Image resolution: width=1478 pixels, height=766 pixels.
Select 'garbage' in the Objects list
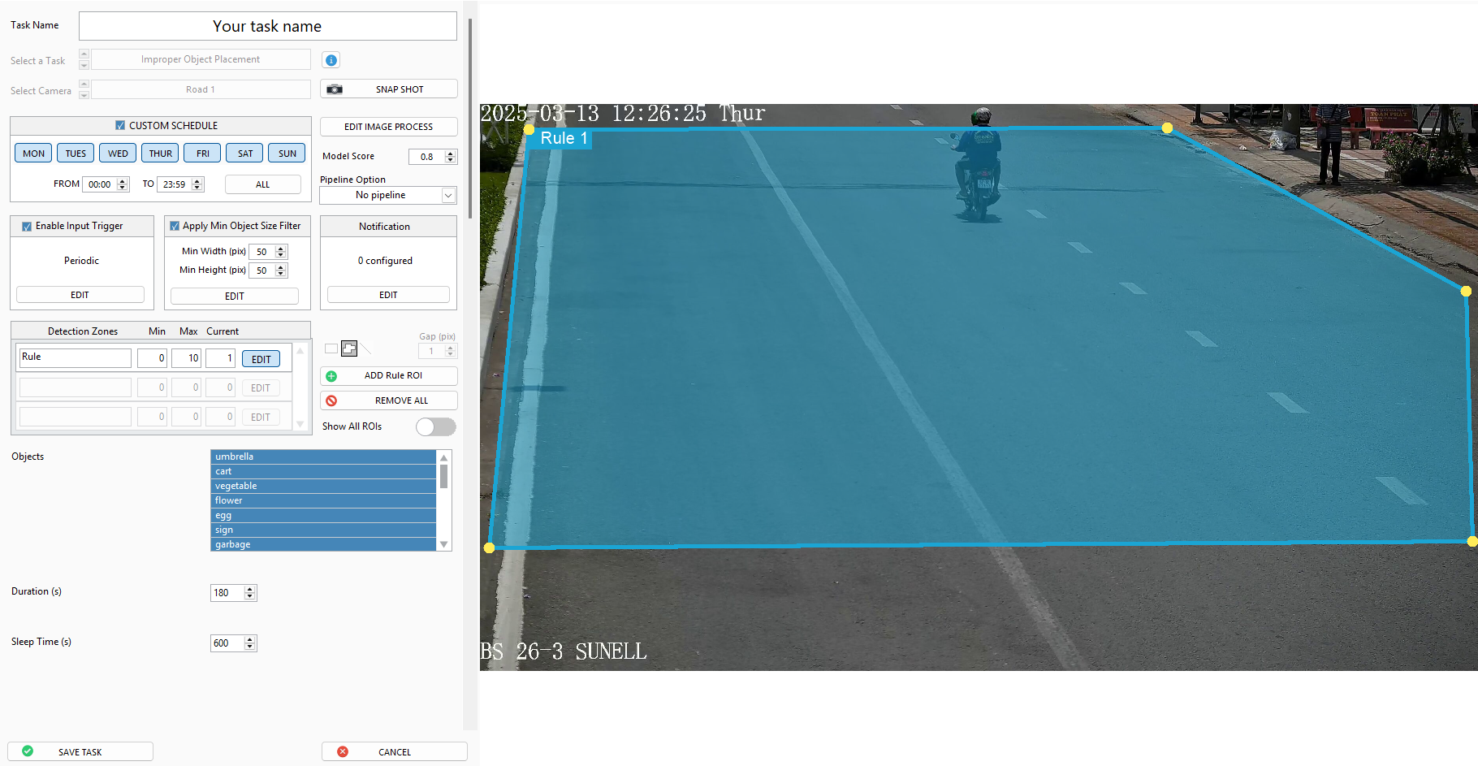pos(323,544)
